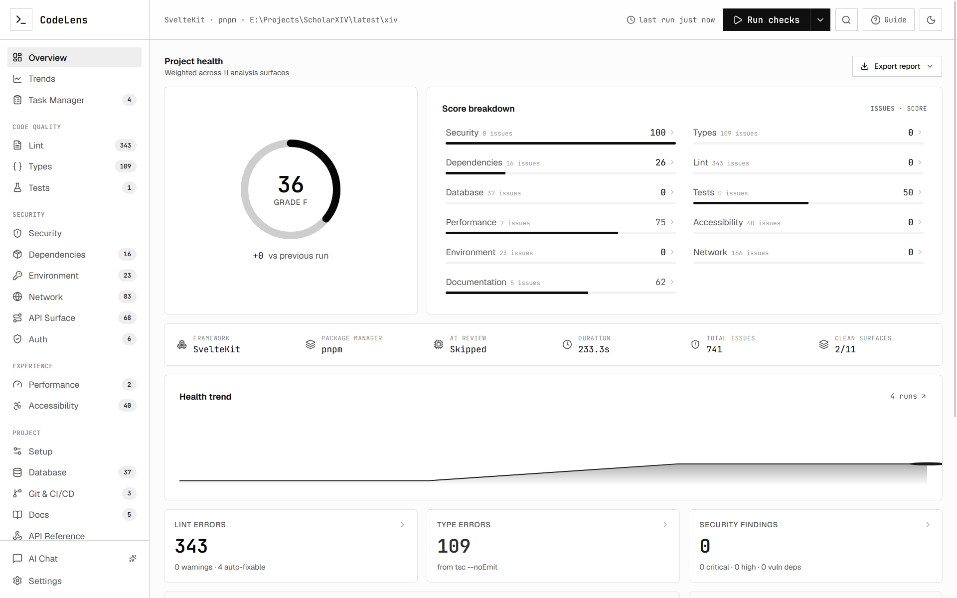Click the AI Review chip icon

439,344
